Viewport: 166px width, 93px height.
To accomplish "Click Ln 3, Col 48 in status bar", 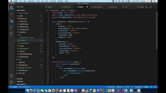I will (x=110, y=87).
